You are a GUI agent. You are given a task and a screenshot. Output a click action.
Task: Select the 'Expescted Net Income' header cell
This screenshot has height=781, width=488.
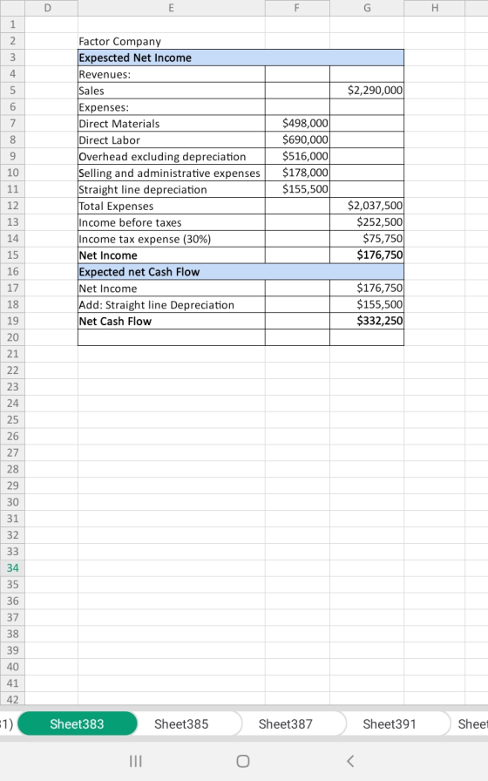[241, 58]
